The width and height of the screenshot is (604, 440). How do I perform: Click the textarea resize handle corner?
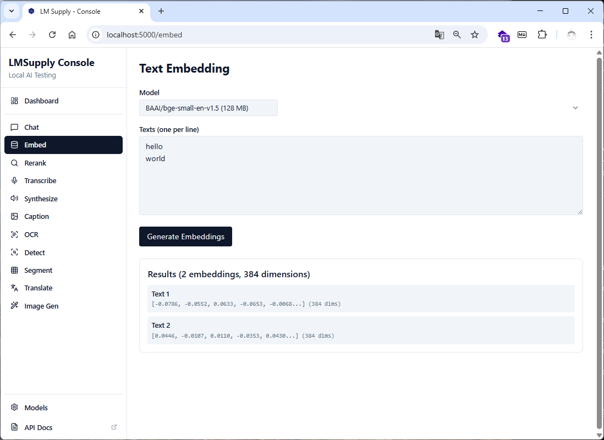(580, 212)
